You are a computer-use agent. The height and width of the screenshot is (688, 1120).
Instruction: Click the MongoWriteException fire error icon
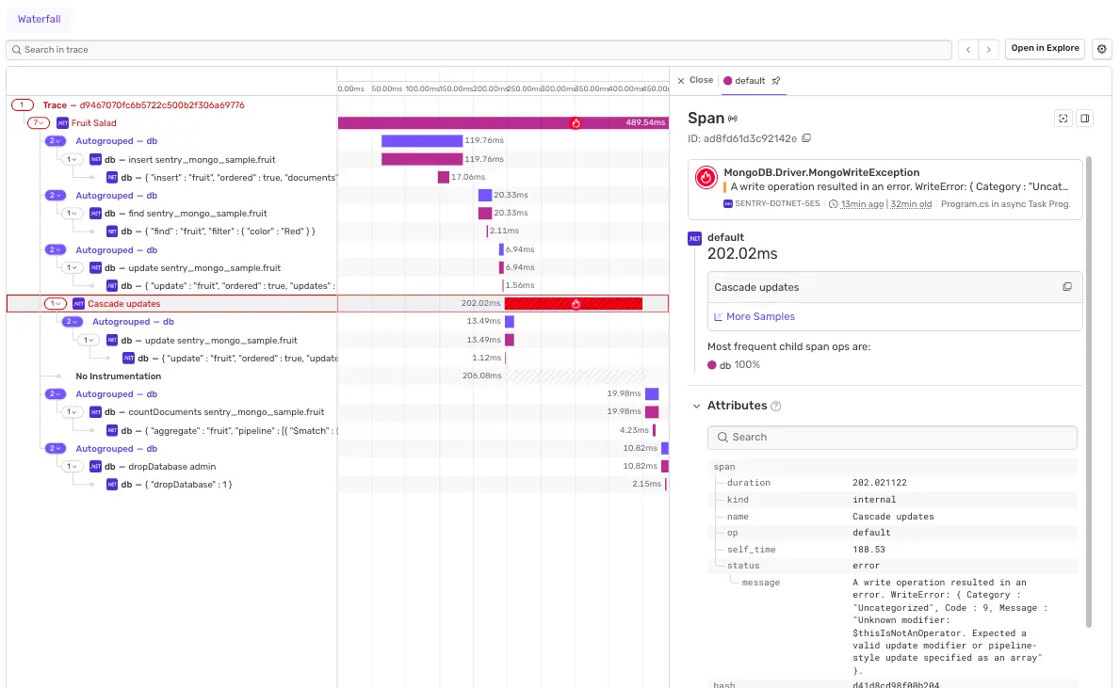[706, 177]
